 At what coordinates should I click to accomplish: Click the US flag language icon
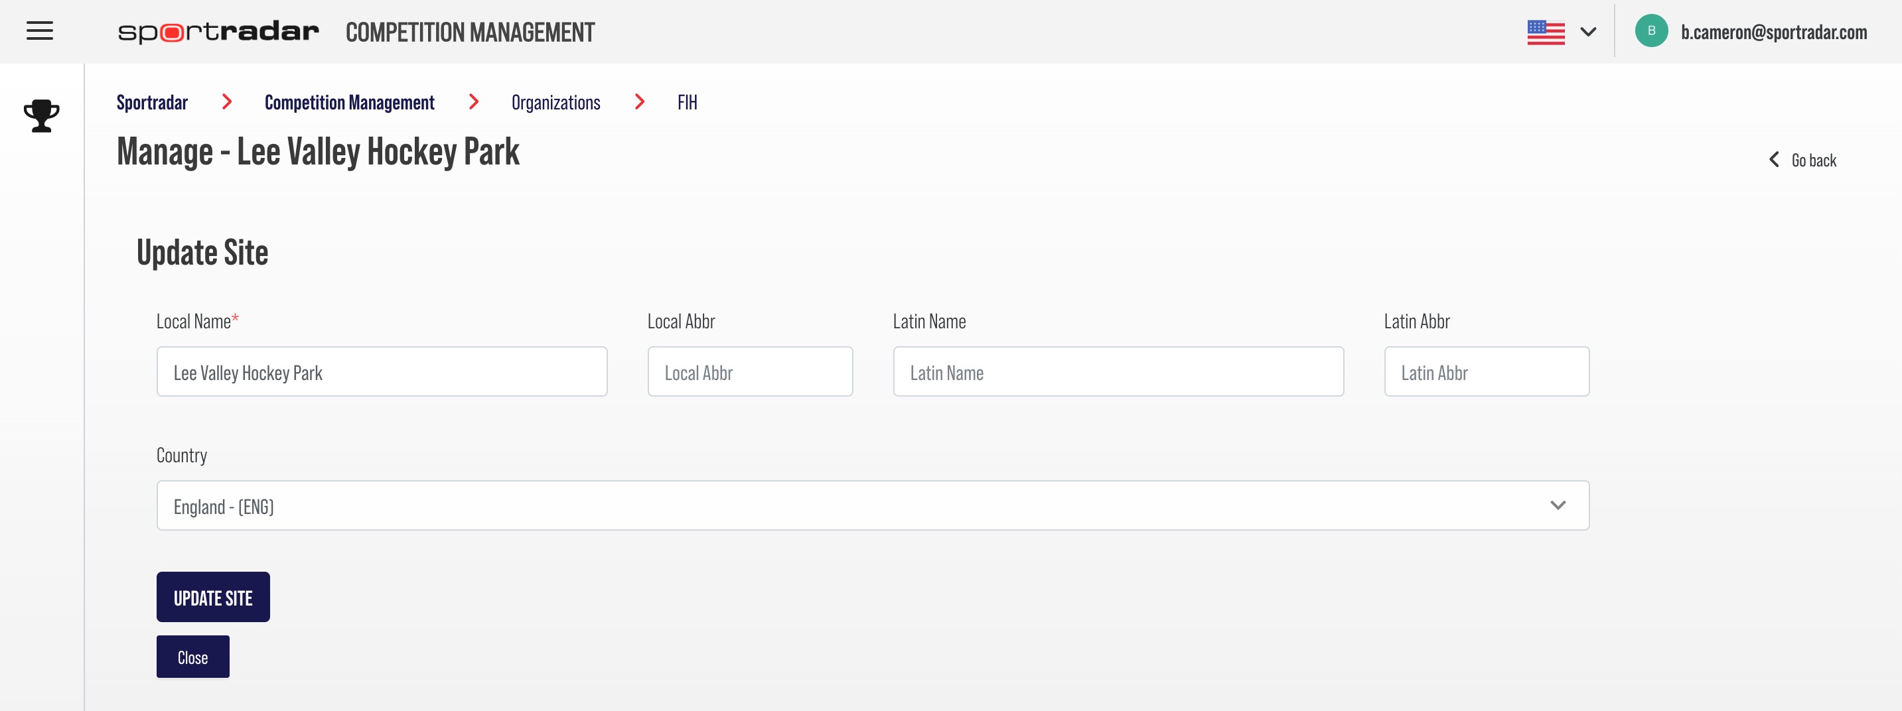point(1546,32)
